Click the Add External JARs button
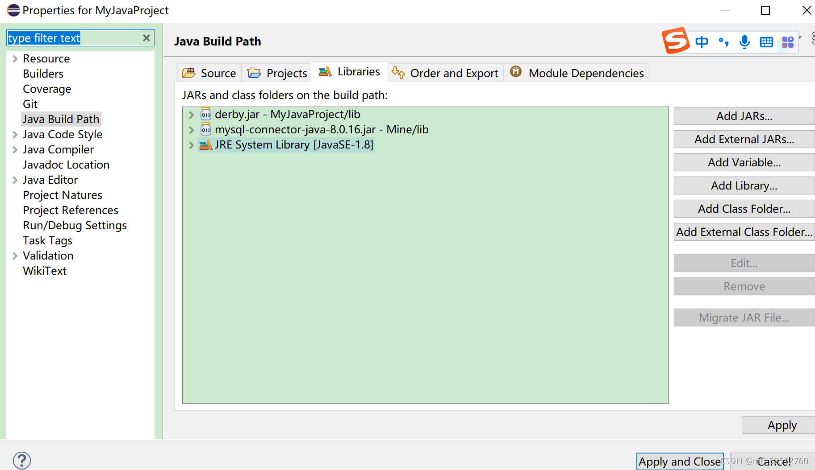Screen dimensions: 815x470 tap(743, 139)
